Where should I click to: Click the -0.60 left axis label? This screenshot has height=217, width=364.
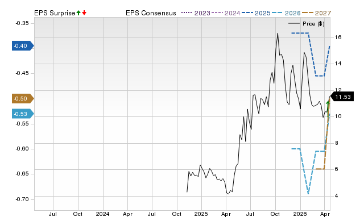[x=22, y=149]
